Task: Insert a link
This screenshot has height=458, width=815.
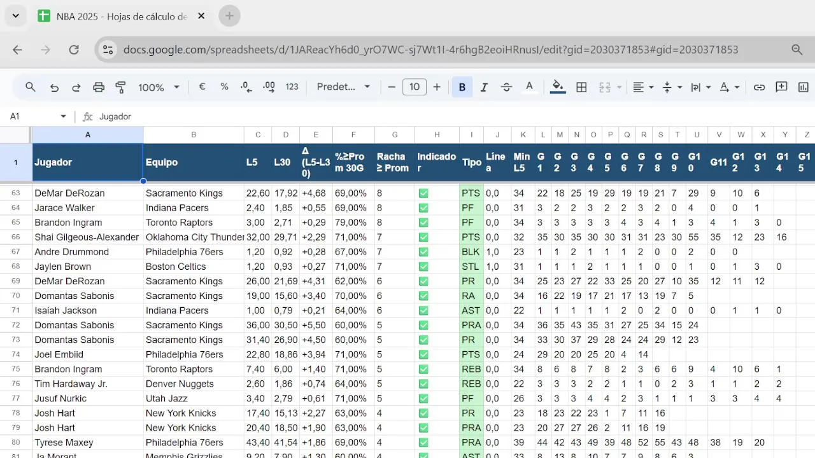Action: [x=759, y=87]
